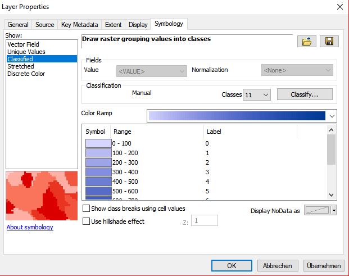Click the open folder import symbology icon

pyautogui.click(x=306, y=42)
